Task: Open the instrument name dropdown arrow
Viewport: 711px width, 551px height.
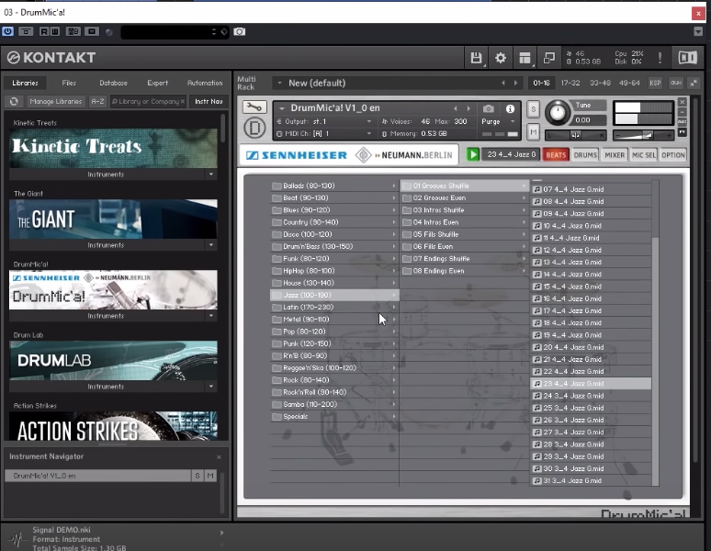Action: coord(282,108)
